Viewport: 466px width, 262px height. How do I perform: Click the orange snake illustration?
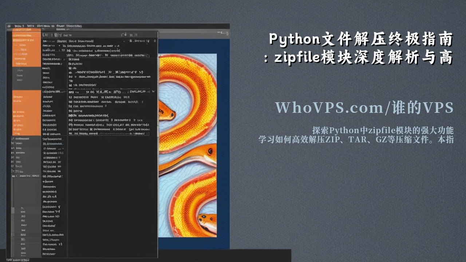187,146
